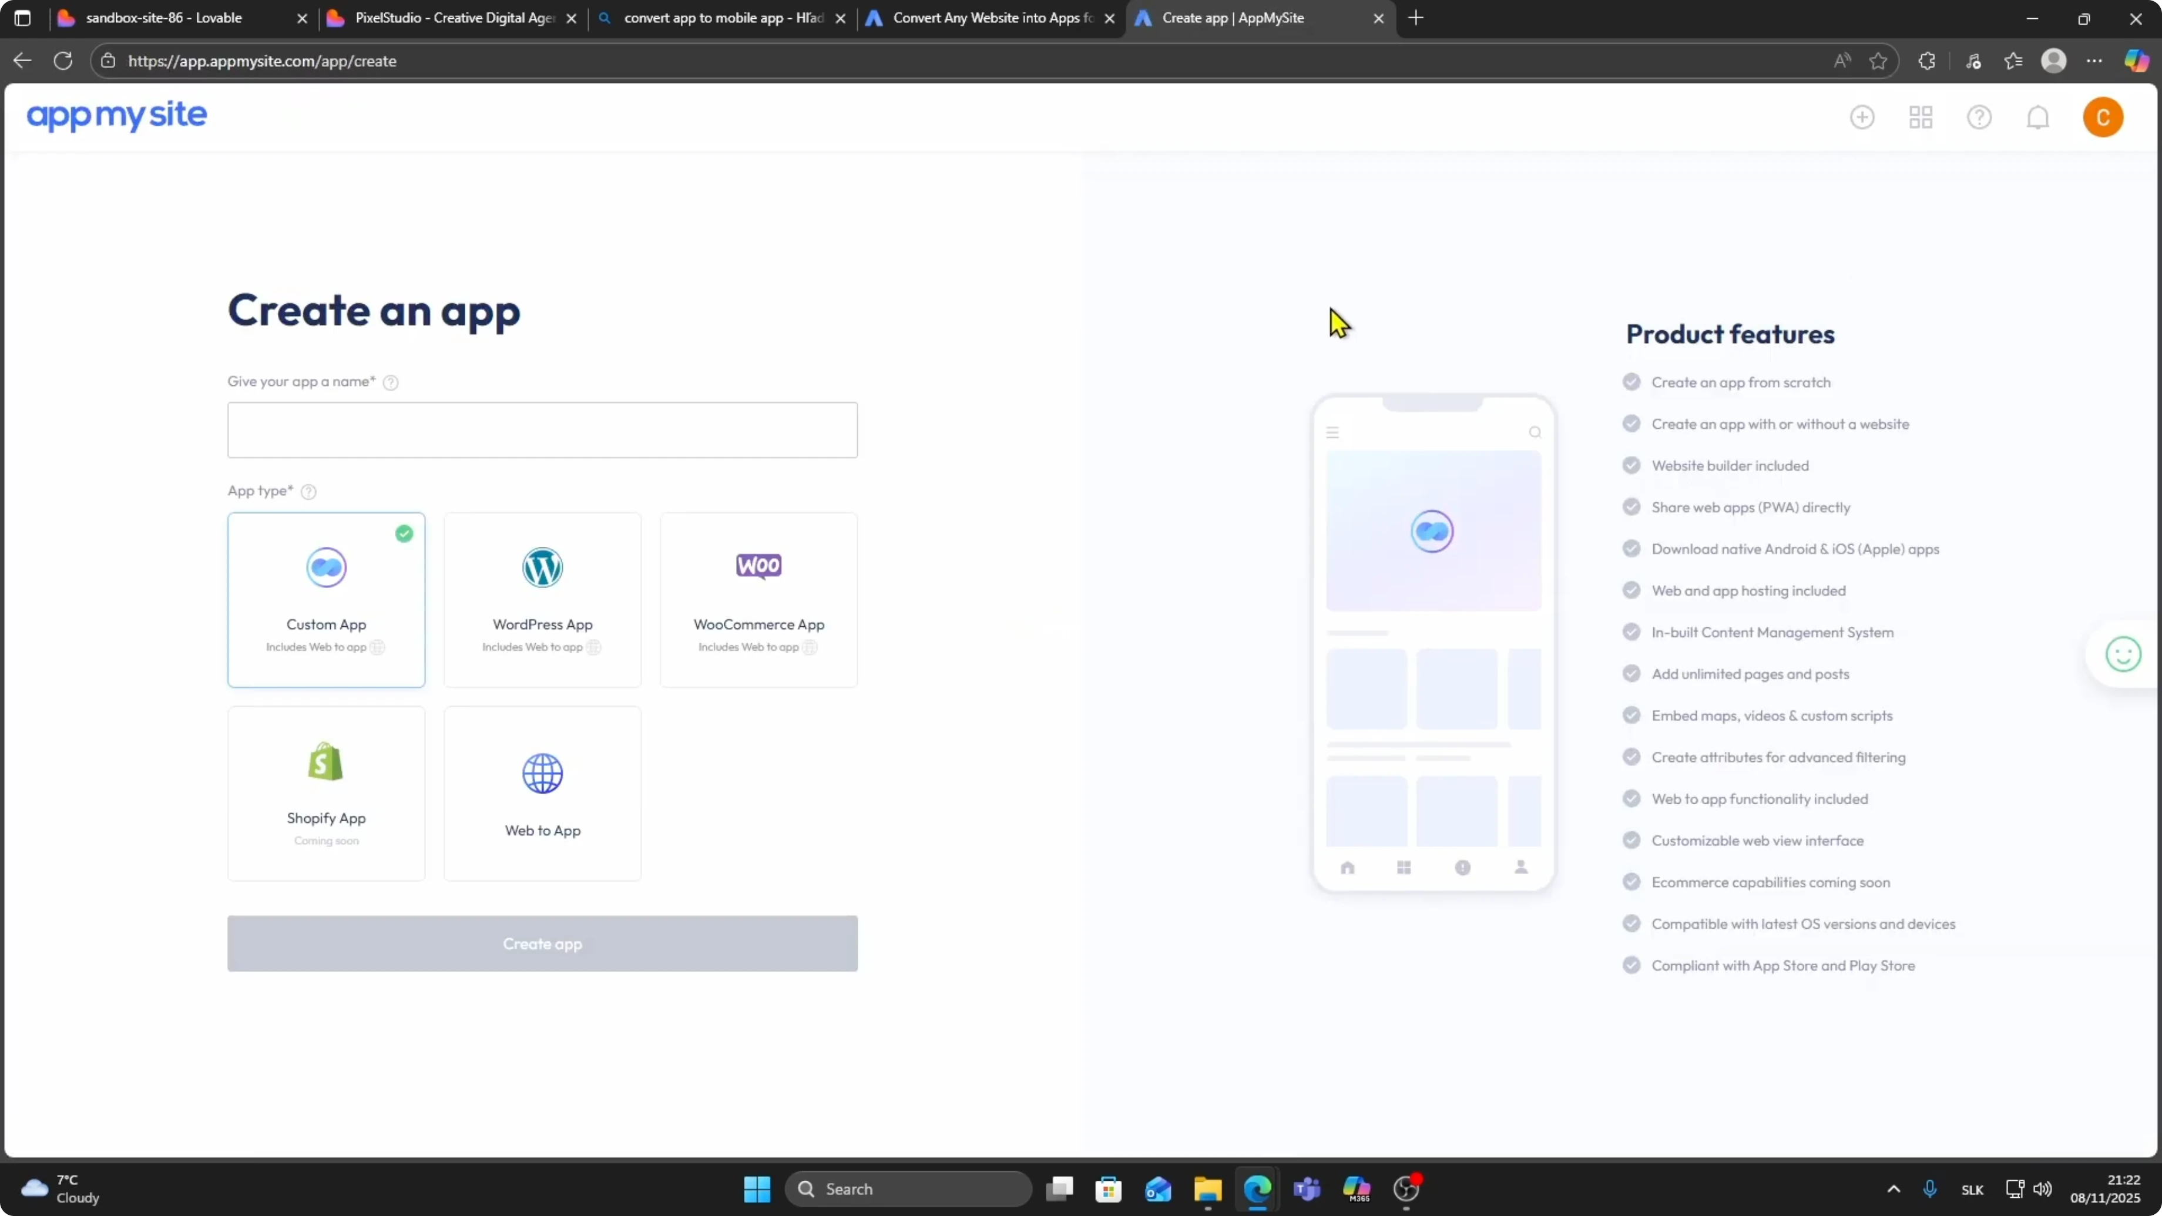
Task: Click info icon next to app name label
Action: click(390, 382)
